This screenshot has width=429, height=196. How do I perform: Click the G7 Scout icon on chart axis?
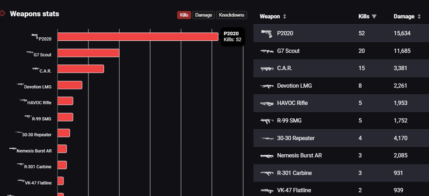point(30,52)
